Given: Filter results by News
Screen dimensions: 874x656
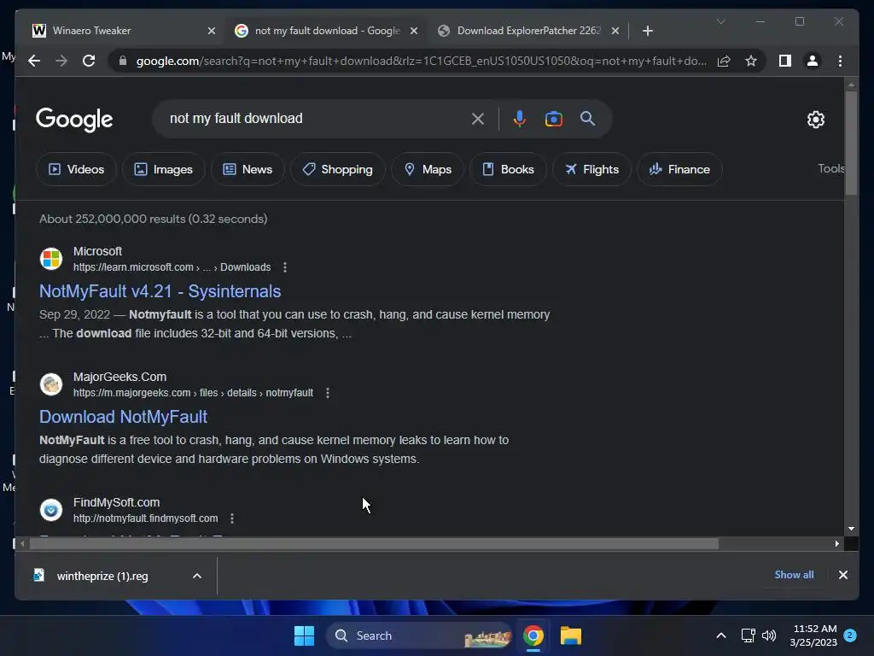Looking at the screenshot, I should point(248,169).
